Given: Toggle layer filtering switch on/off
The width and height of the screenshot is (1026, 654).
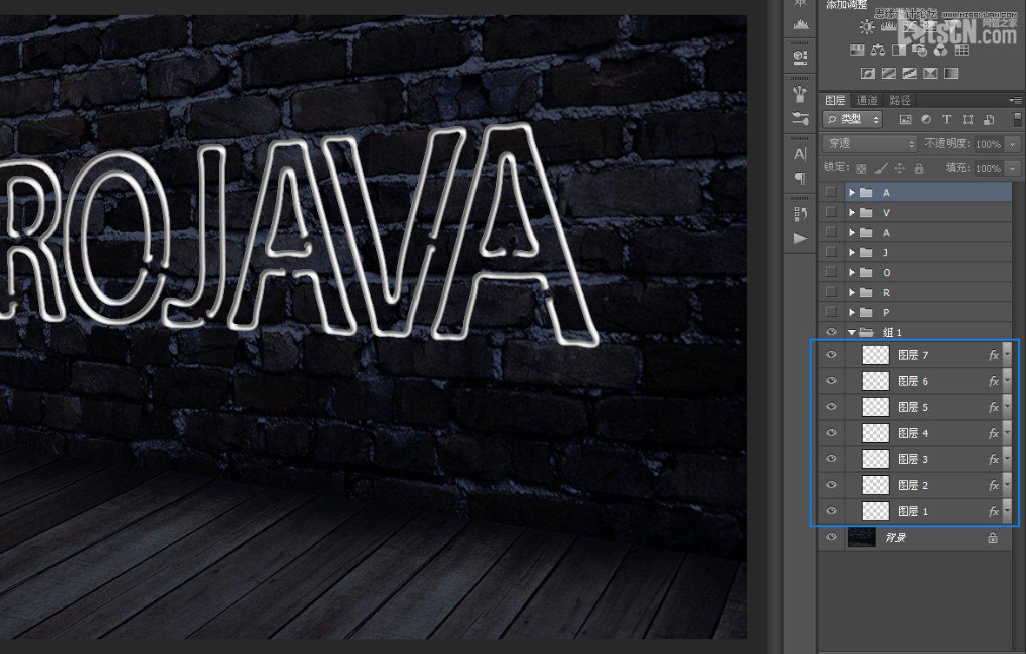Looking at the screenshot, I should (1016, 119).
